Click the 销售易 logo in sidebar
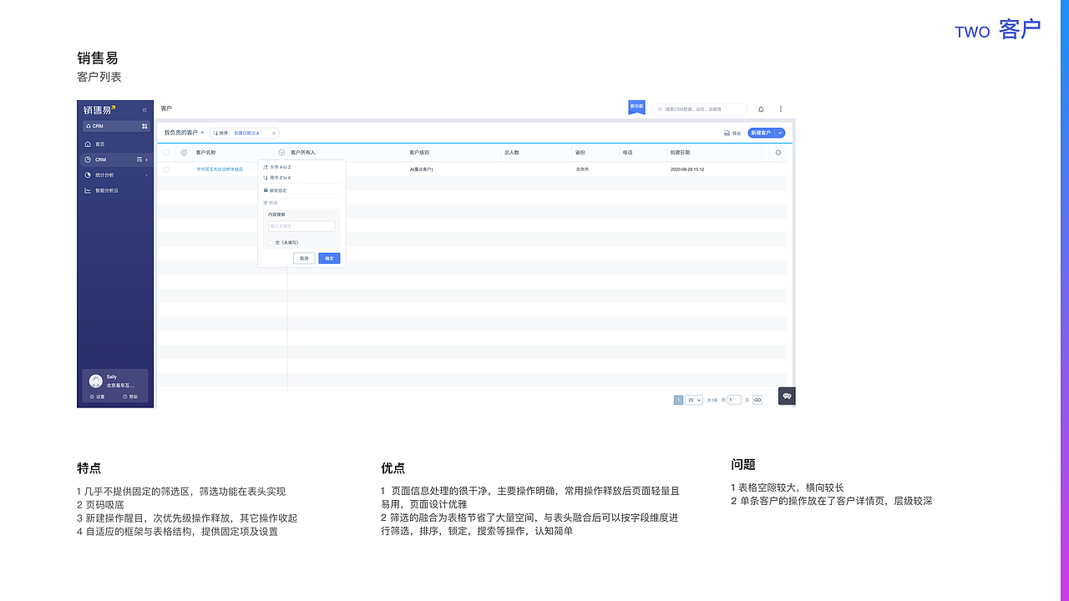This screenshot has height=601, width=1069. pyautogui.click(x=99, y=109)
